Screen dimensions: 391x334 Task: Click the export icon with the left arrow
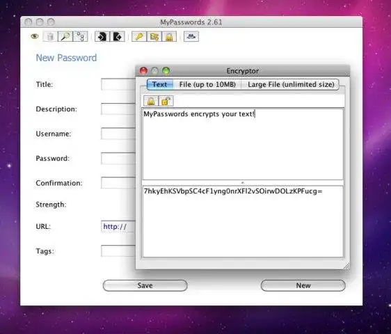[x=118, y=37]
